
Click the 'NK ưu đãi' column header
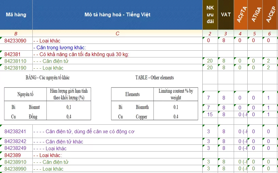[210, 15]
